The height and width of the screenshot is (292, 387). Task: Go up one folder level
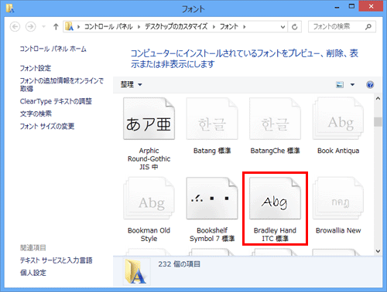click(56, 26)
